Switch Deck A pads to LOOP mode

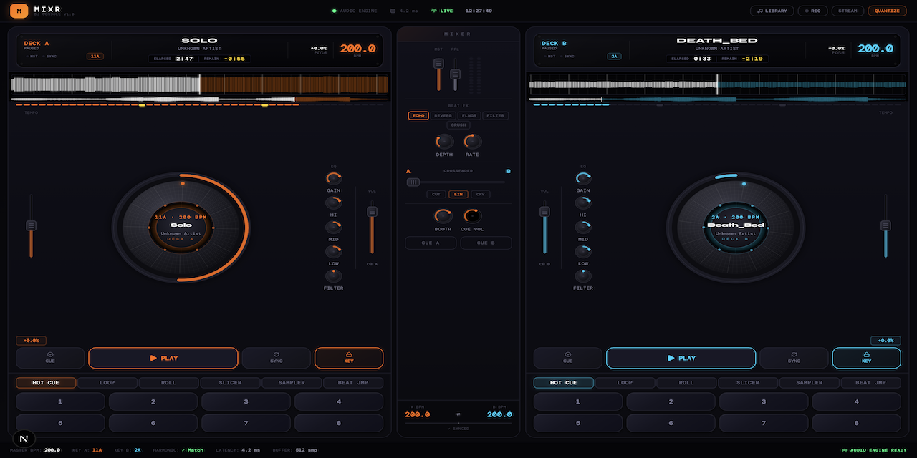coord(107,383)
